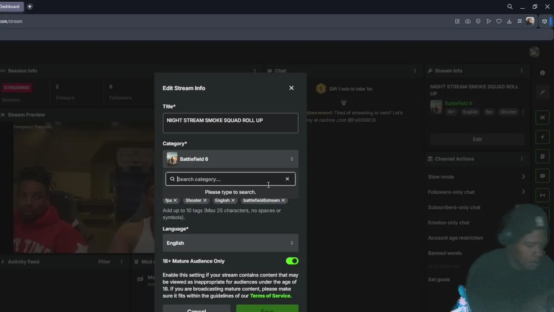Click the heart bookmark icon in browser
The image size is (554, 312).
(x=499, y=21)
